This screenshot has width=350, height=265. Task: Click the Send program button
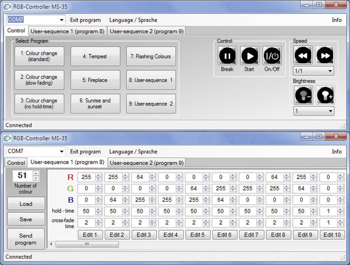pyautogui.click(x=26, y=238)
